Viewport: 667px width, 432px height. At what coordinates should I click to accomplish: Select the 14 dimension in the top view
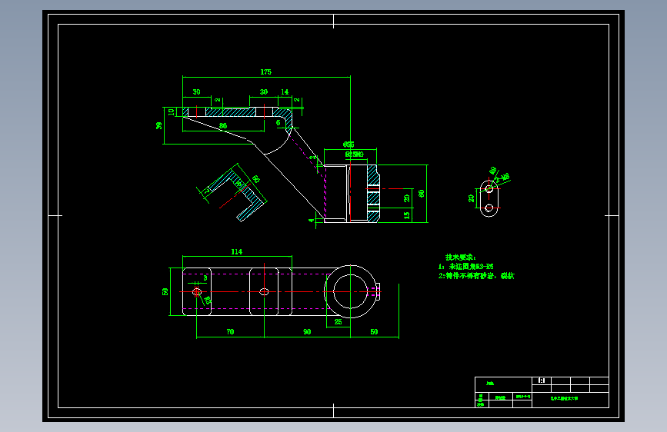[x=285, y=91]
